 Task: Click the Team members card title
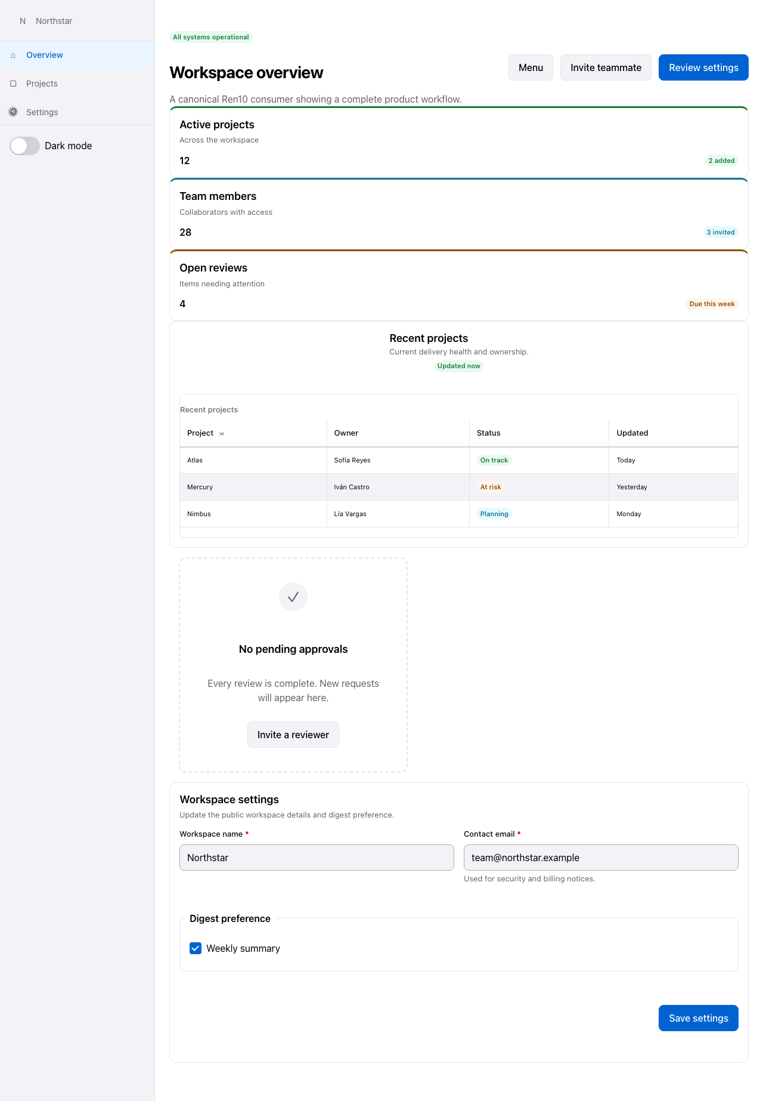tap(218, 196)
